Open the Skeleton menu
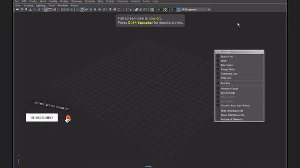The width and height of the screenshot is (300, 168). click(x=90, y=1)
